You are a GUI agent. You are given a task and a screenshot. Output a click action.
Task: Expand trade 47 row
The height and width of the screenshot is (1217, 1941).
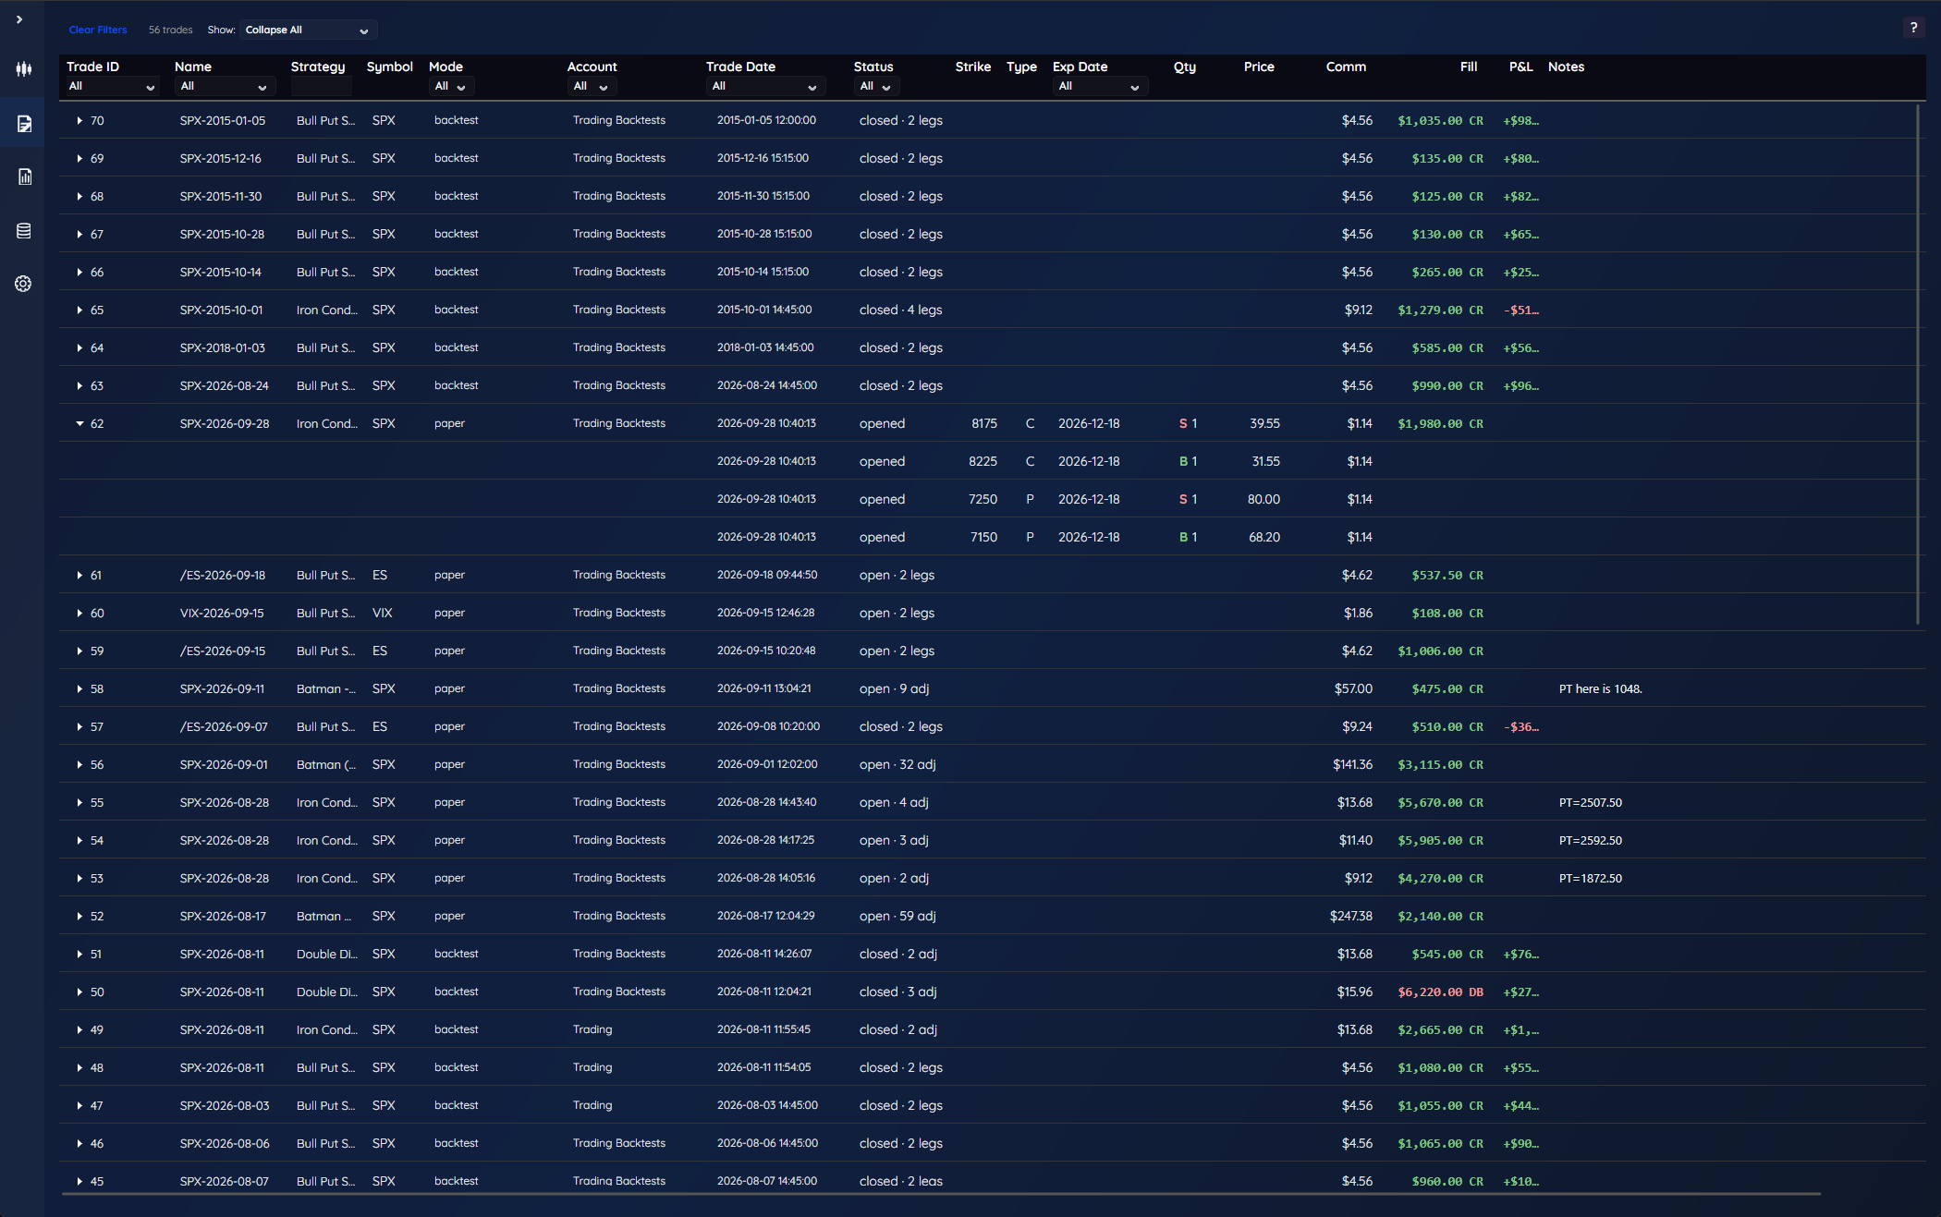(79, 1106)
